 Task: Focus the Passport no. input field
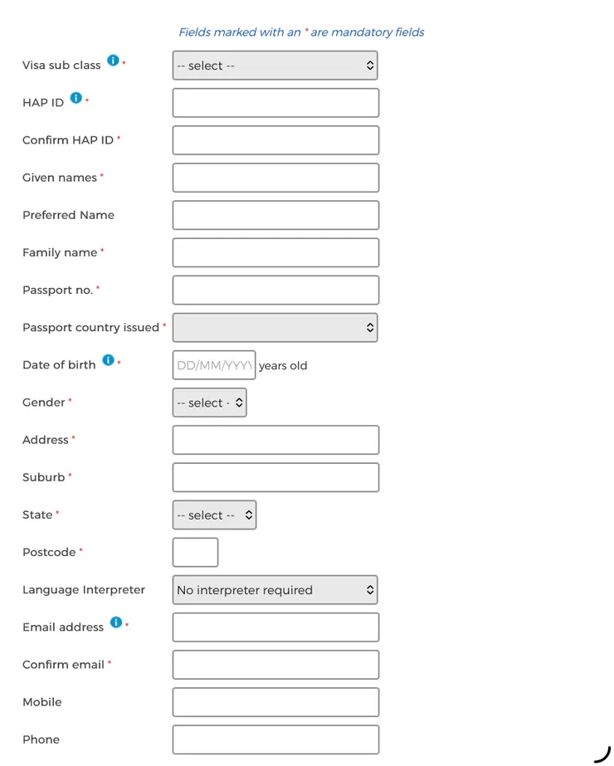(x=275, y=290)
